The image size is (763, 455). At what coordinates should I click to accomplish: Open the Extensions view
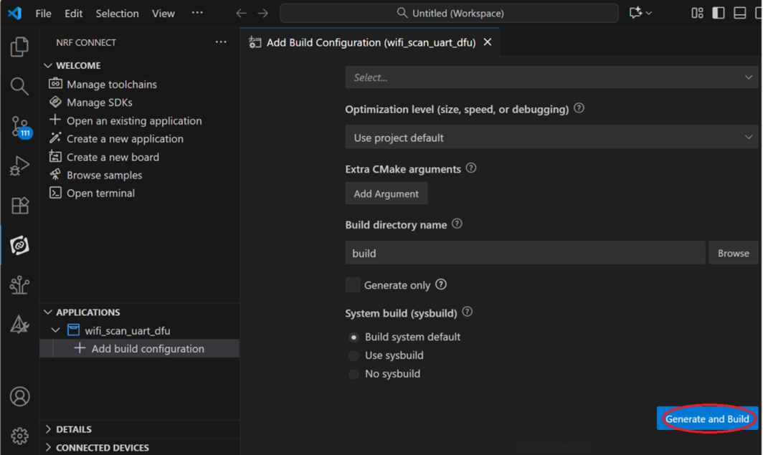click(19, 206)
